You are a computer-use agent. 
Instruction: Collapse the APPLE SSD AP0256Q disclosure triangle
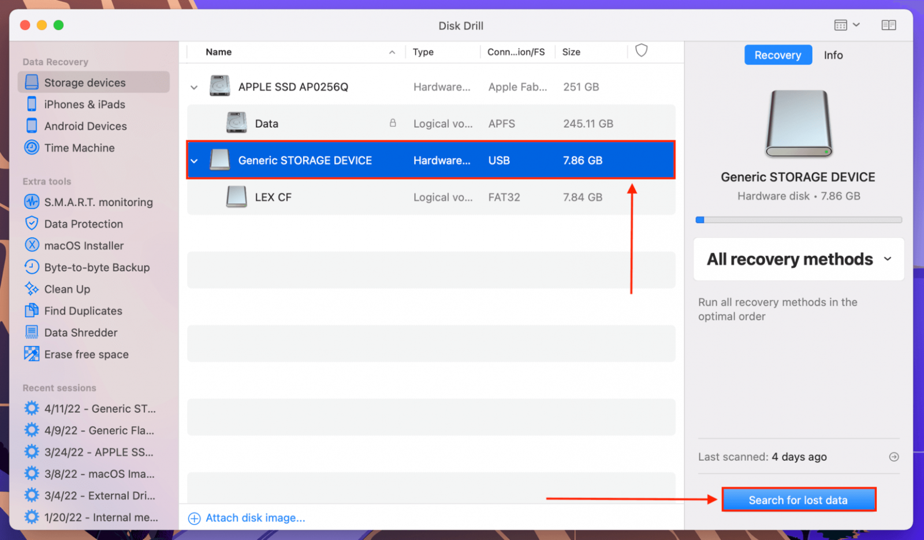[x=194, y=87]
